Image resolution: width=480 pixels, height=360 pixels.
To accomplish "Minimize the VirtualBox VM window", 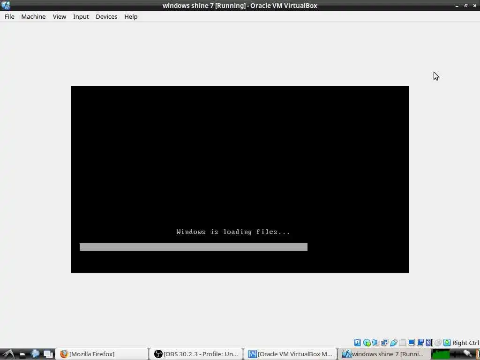I will 457,6.
